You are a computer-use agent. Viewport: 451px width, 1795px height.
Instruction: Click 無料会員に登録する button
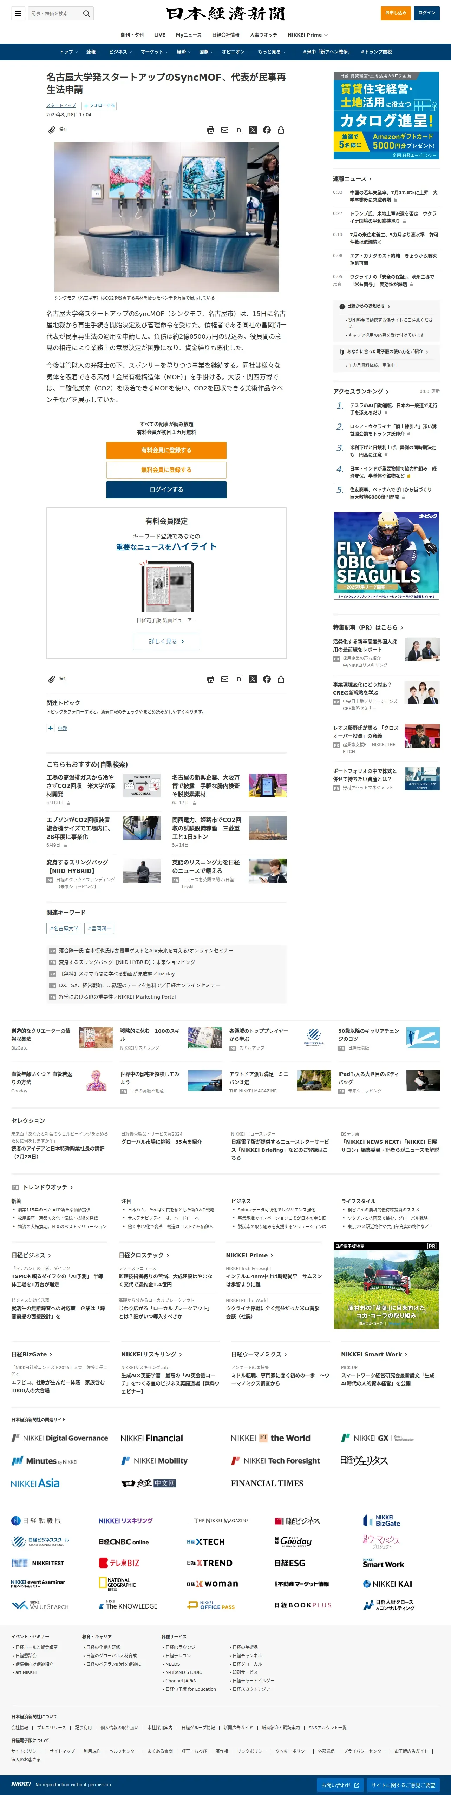(166, 470)
